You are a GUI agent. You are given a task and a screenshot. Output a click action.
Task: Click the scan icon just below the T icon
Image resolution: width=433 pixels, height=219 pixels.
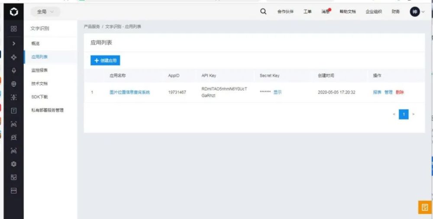14,124
